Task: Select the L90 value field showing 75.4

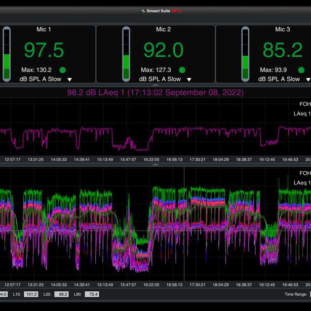Action: click(91, 294)
